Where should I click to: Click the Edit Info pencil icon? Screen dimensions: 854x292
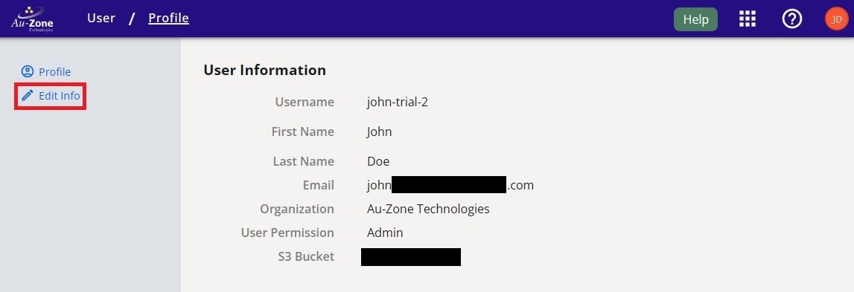click(x=28, y=96)
